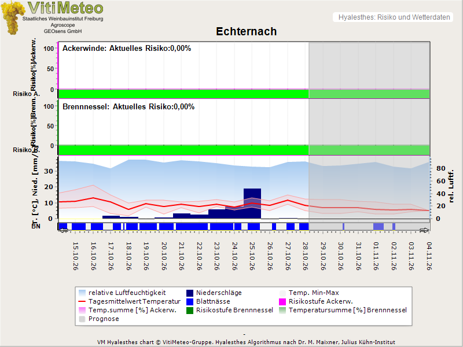This screenshot has width=463, height=347.
Task: Click the left scroll arrow on the timeline
Action: click(x=63, y=230)
